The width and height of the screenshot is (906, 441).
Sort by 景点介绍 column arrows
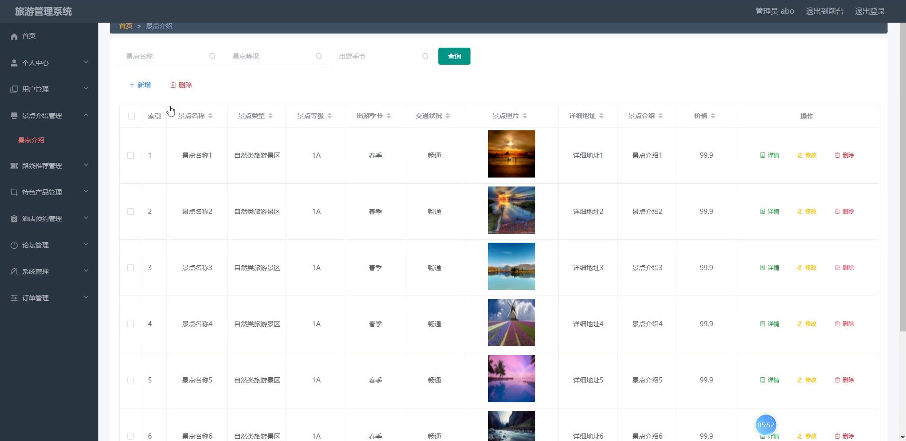(661, 116)
